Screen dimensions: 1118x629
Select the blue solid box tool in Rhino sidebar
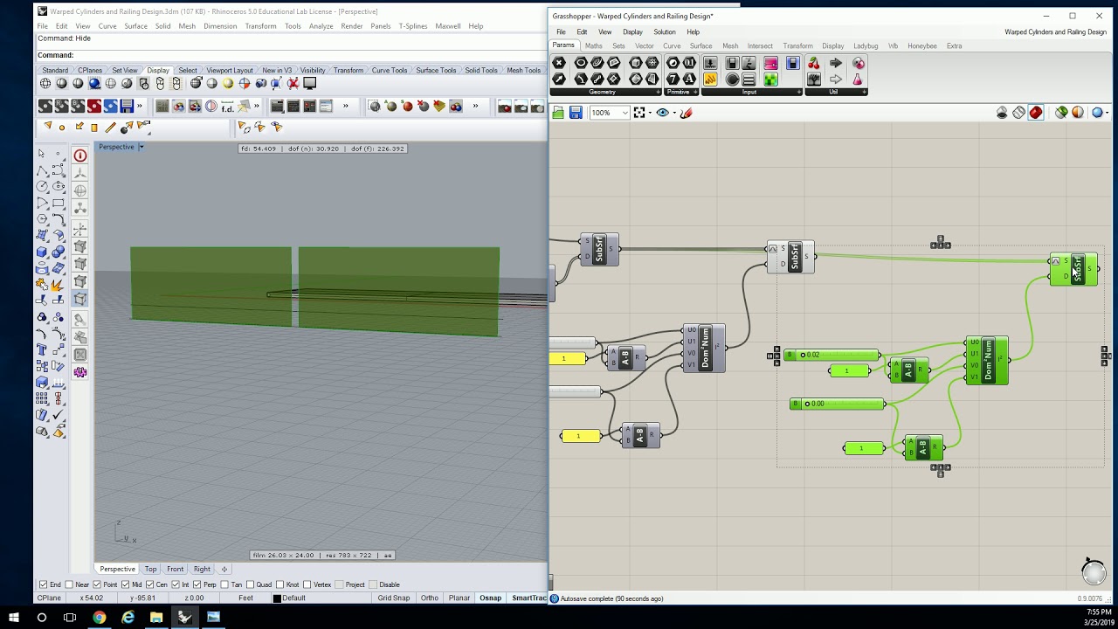(x=41, y=252)
